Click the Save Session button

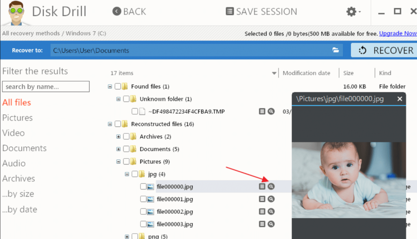[261, 11]
